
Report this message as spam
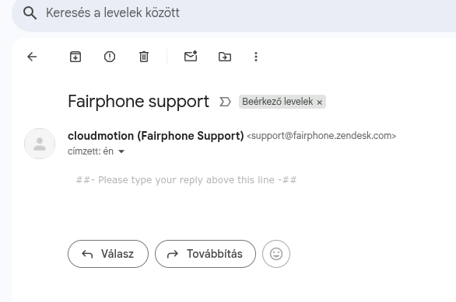[110, 57]
